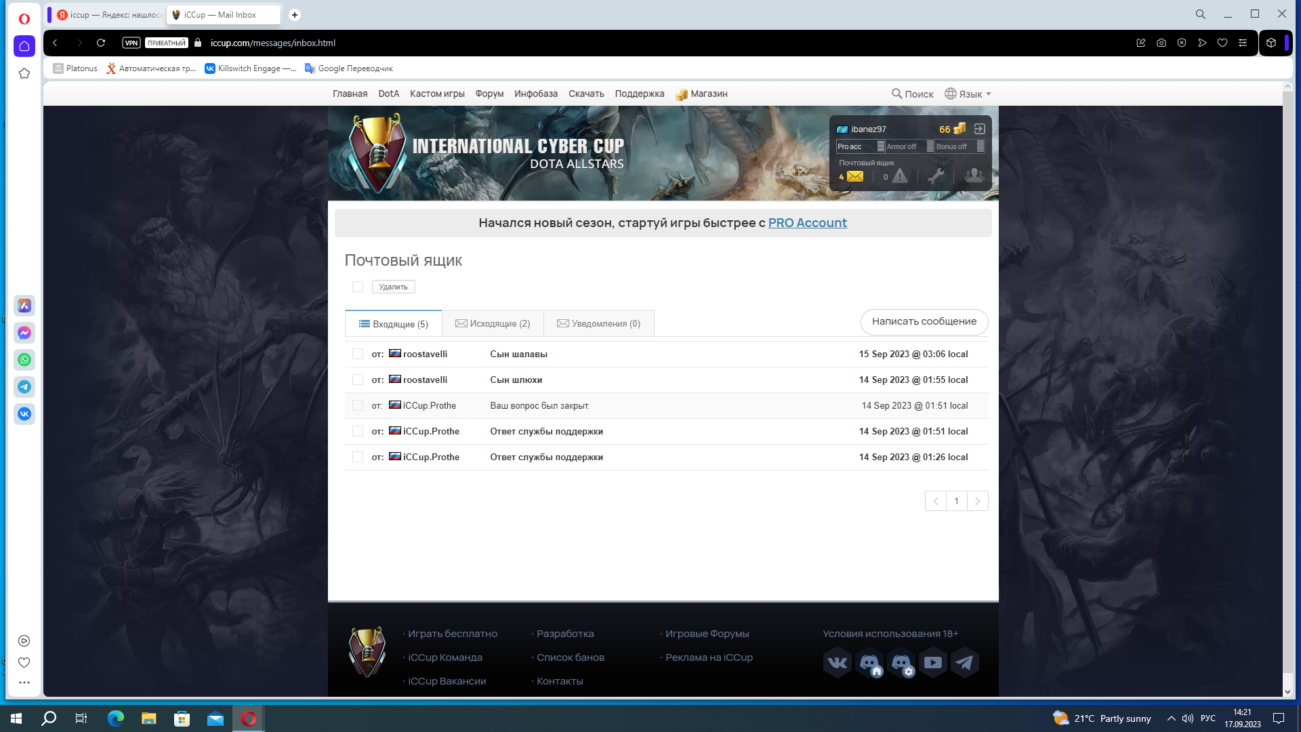Click the Поиск search link
The image size is (1301, 732).
pos(913,94)
